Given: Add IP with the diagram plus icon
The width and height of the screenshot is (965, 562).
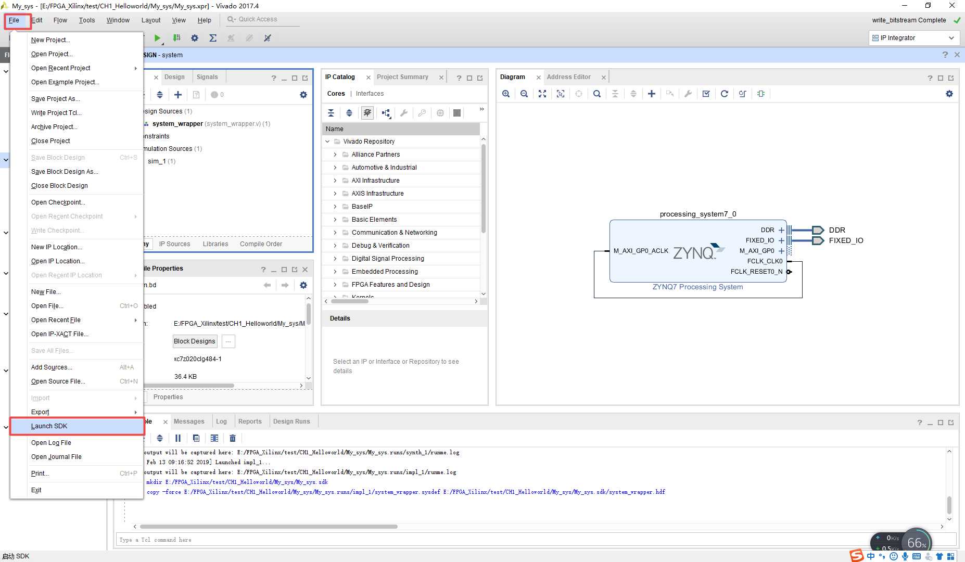Looking at the screenshot, I should [x=652, y=94].
